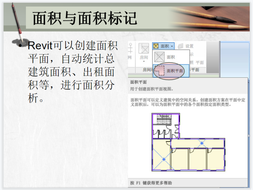Click the partially visible 轴网 grid icon
The width and height of the screenshot is (253, 190).
point(130,49)
